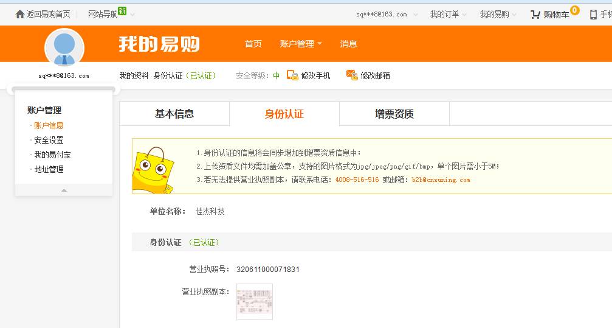Click the user avatar picture

pyautogui.click(x=64, y=47)
